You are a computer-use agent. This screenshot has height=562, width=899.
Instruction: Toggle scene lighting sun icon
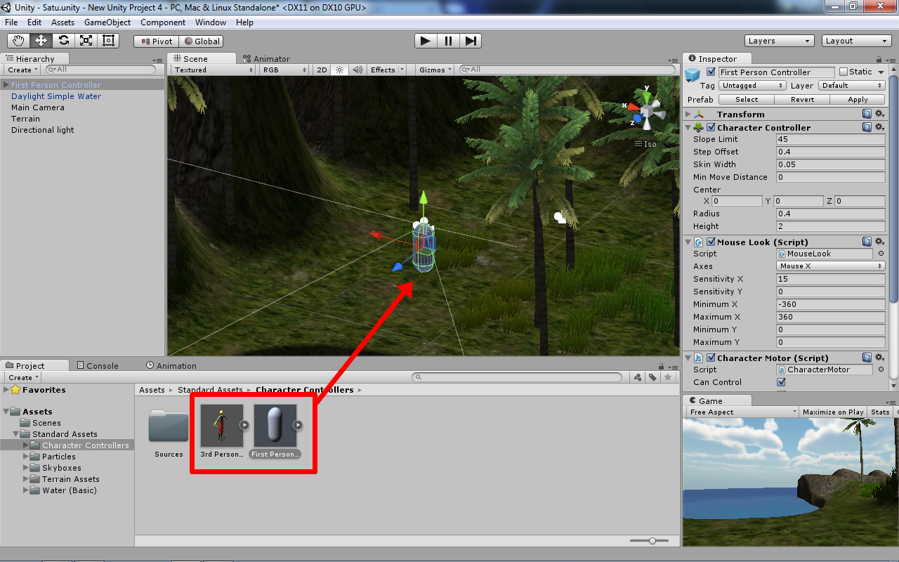[x=340, y=70]
